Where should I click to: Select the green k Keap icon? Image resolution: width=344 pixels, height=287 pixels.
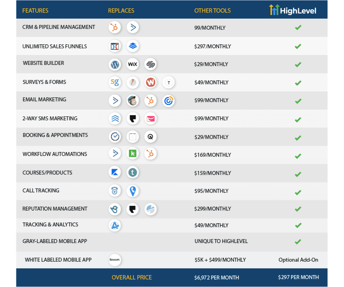(x=132, y=153)
